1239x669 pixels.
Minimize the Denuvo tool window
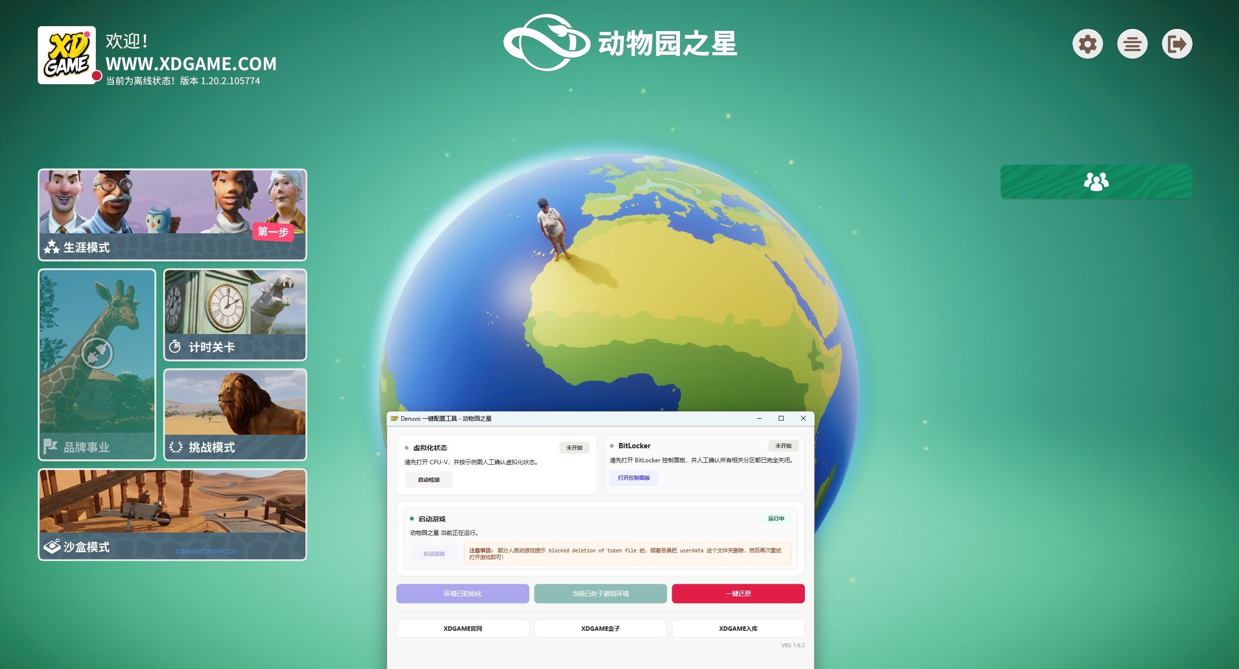[759, 418]
